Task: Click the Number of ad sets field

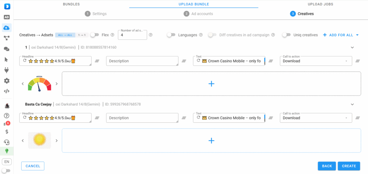Action: pyautogui.click(x=132, y=35)
